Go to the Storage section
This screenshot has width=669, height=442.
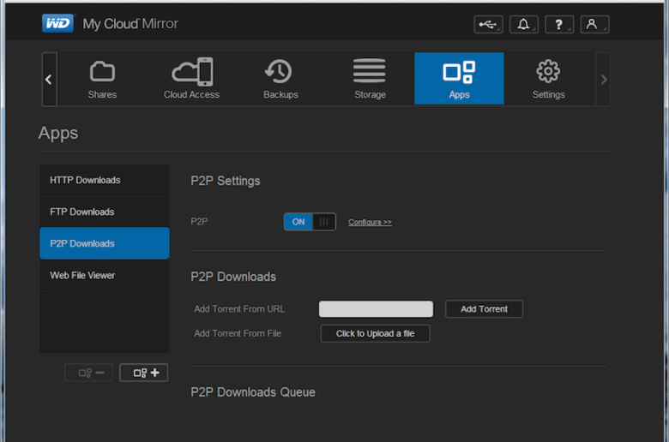tap(370, 79)
